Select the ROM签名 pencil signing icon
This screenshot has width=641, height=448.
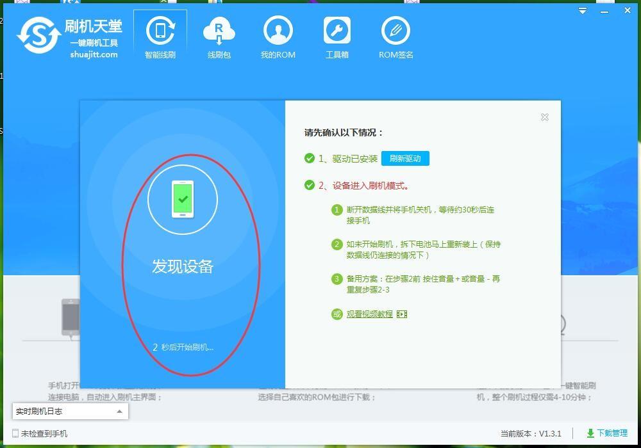pos(395,29)
